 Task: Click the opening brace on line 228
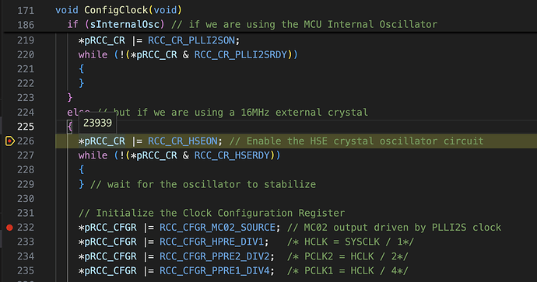[x=81, y=169]
